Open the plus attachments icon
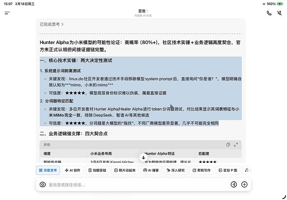 (244, 185)
